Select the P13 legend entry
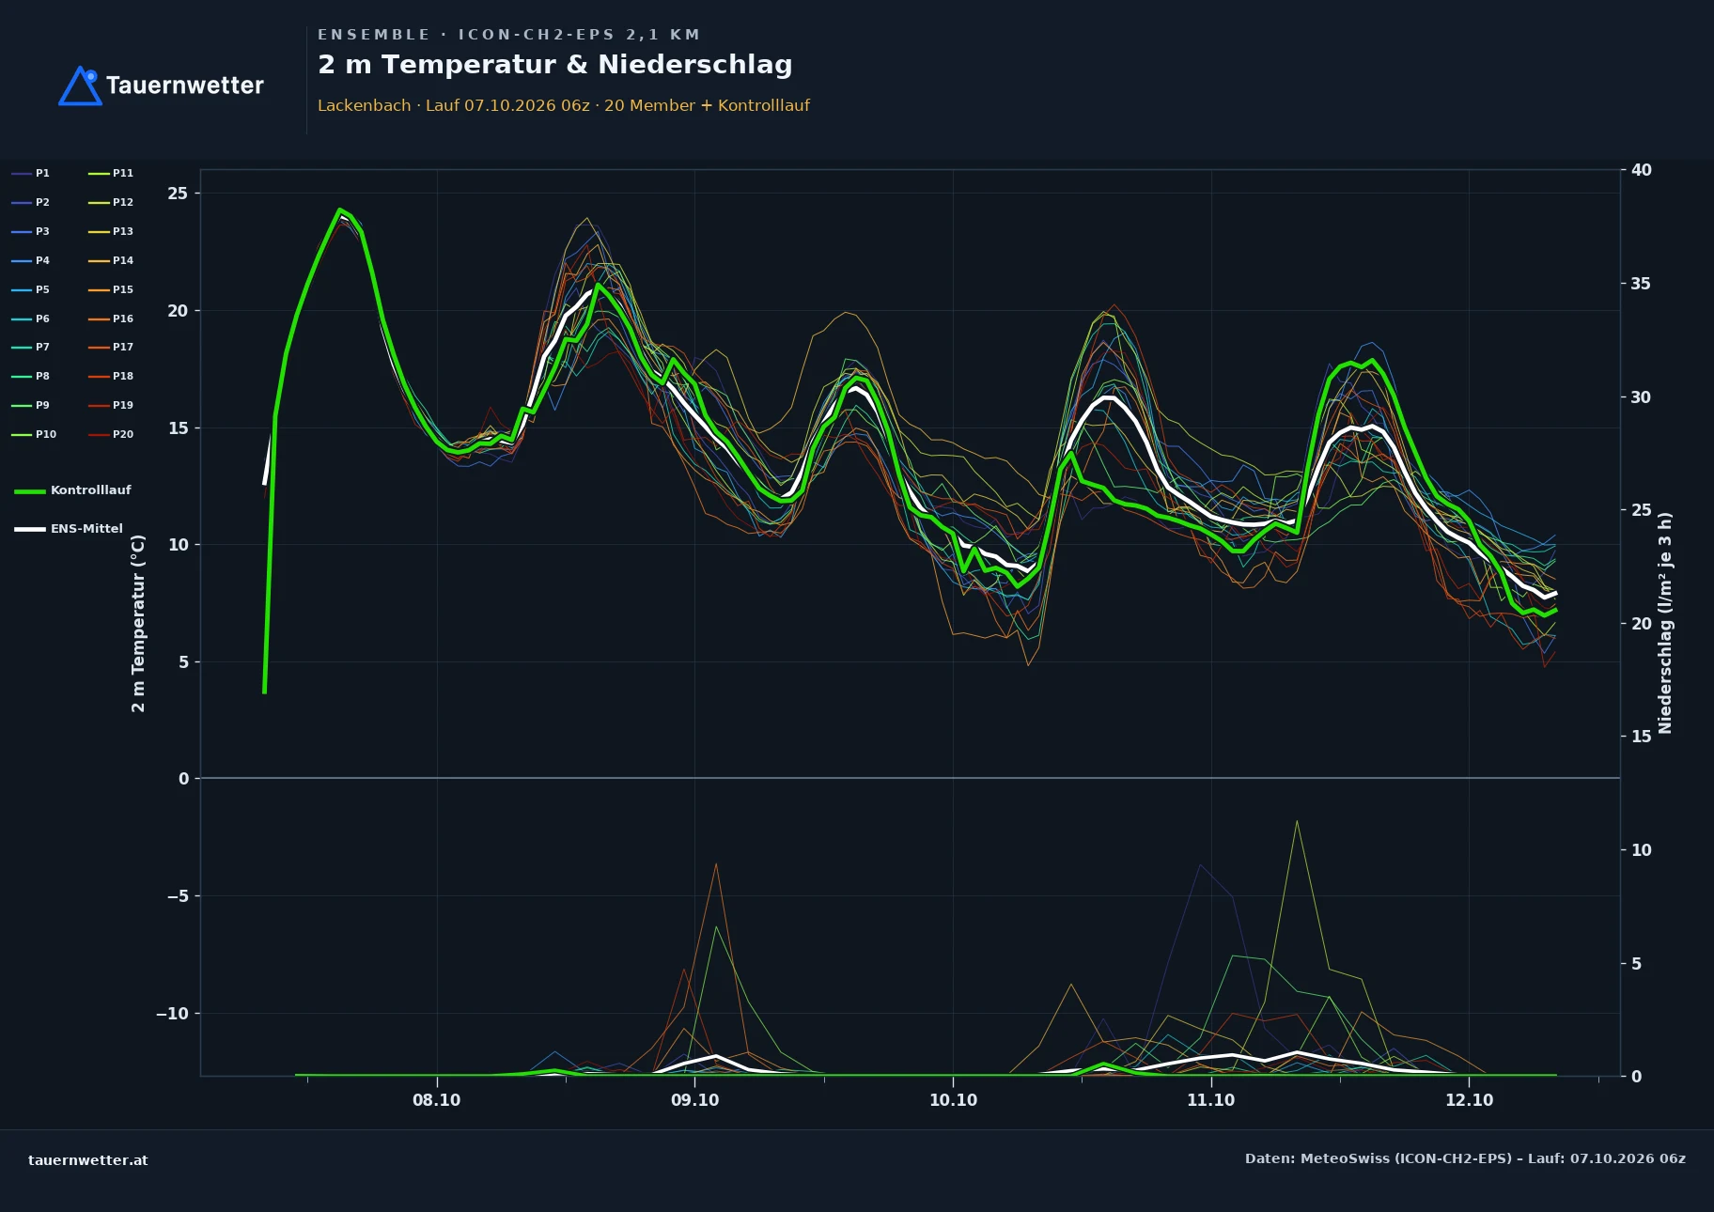Image resolution: width=1714 pixels, height=1212 pixels. coord(111,231)
